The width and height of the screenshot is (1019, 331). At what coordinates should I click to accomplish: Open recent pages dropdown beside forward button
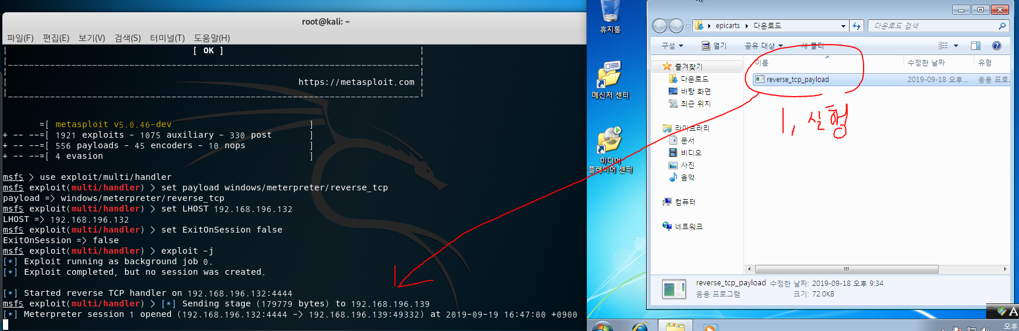(688, 26)
